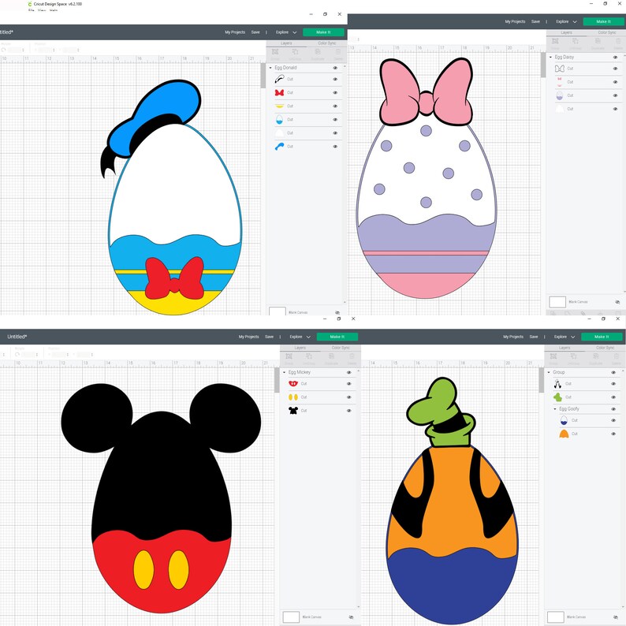The height and width of the screenshot is (626, 626).
Task: Select the black Mickey head layer
Action: (293, 411)
